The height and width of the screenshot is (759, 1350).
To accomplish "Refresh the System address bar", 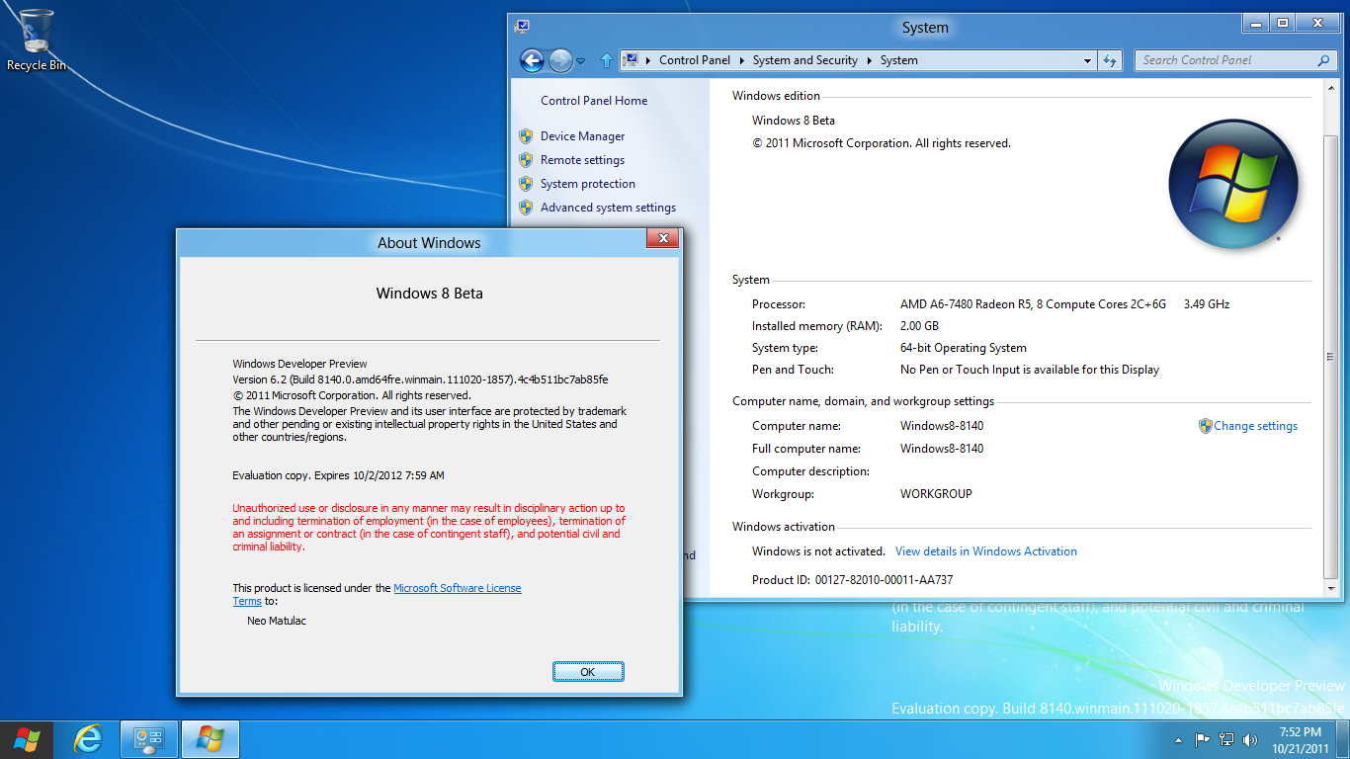I will [1110, 60].
